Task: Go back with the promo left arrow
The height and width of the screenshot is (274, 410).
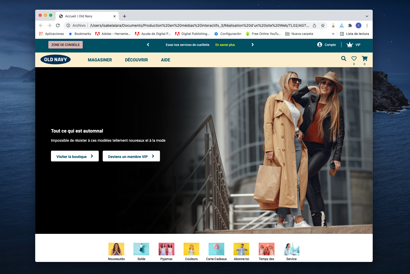Action: pyautogui.click(x=148, y=45)
